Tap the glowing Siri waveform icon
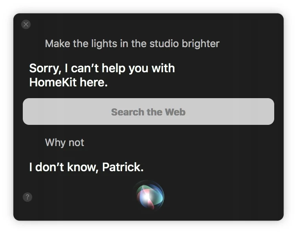Viewport: 297px width, 234px height. pyautogui.click(x=149, y=196)
